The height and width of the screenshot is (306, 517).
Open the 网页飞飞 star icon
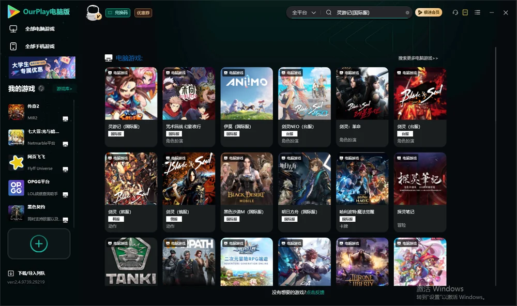tap(16, 162)
